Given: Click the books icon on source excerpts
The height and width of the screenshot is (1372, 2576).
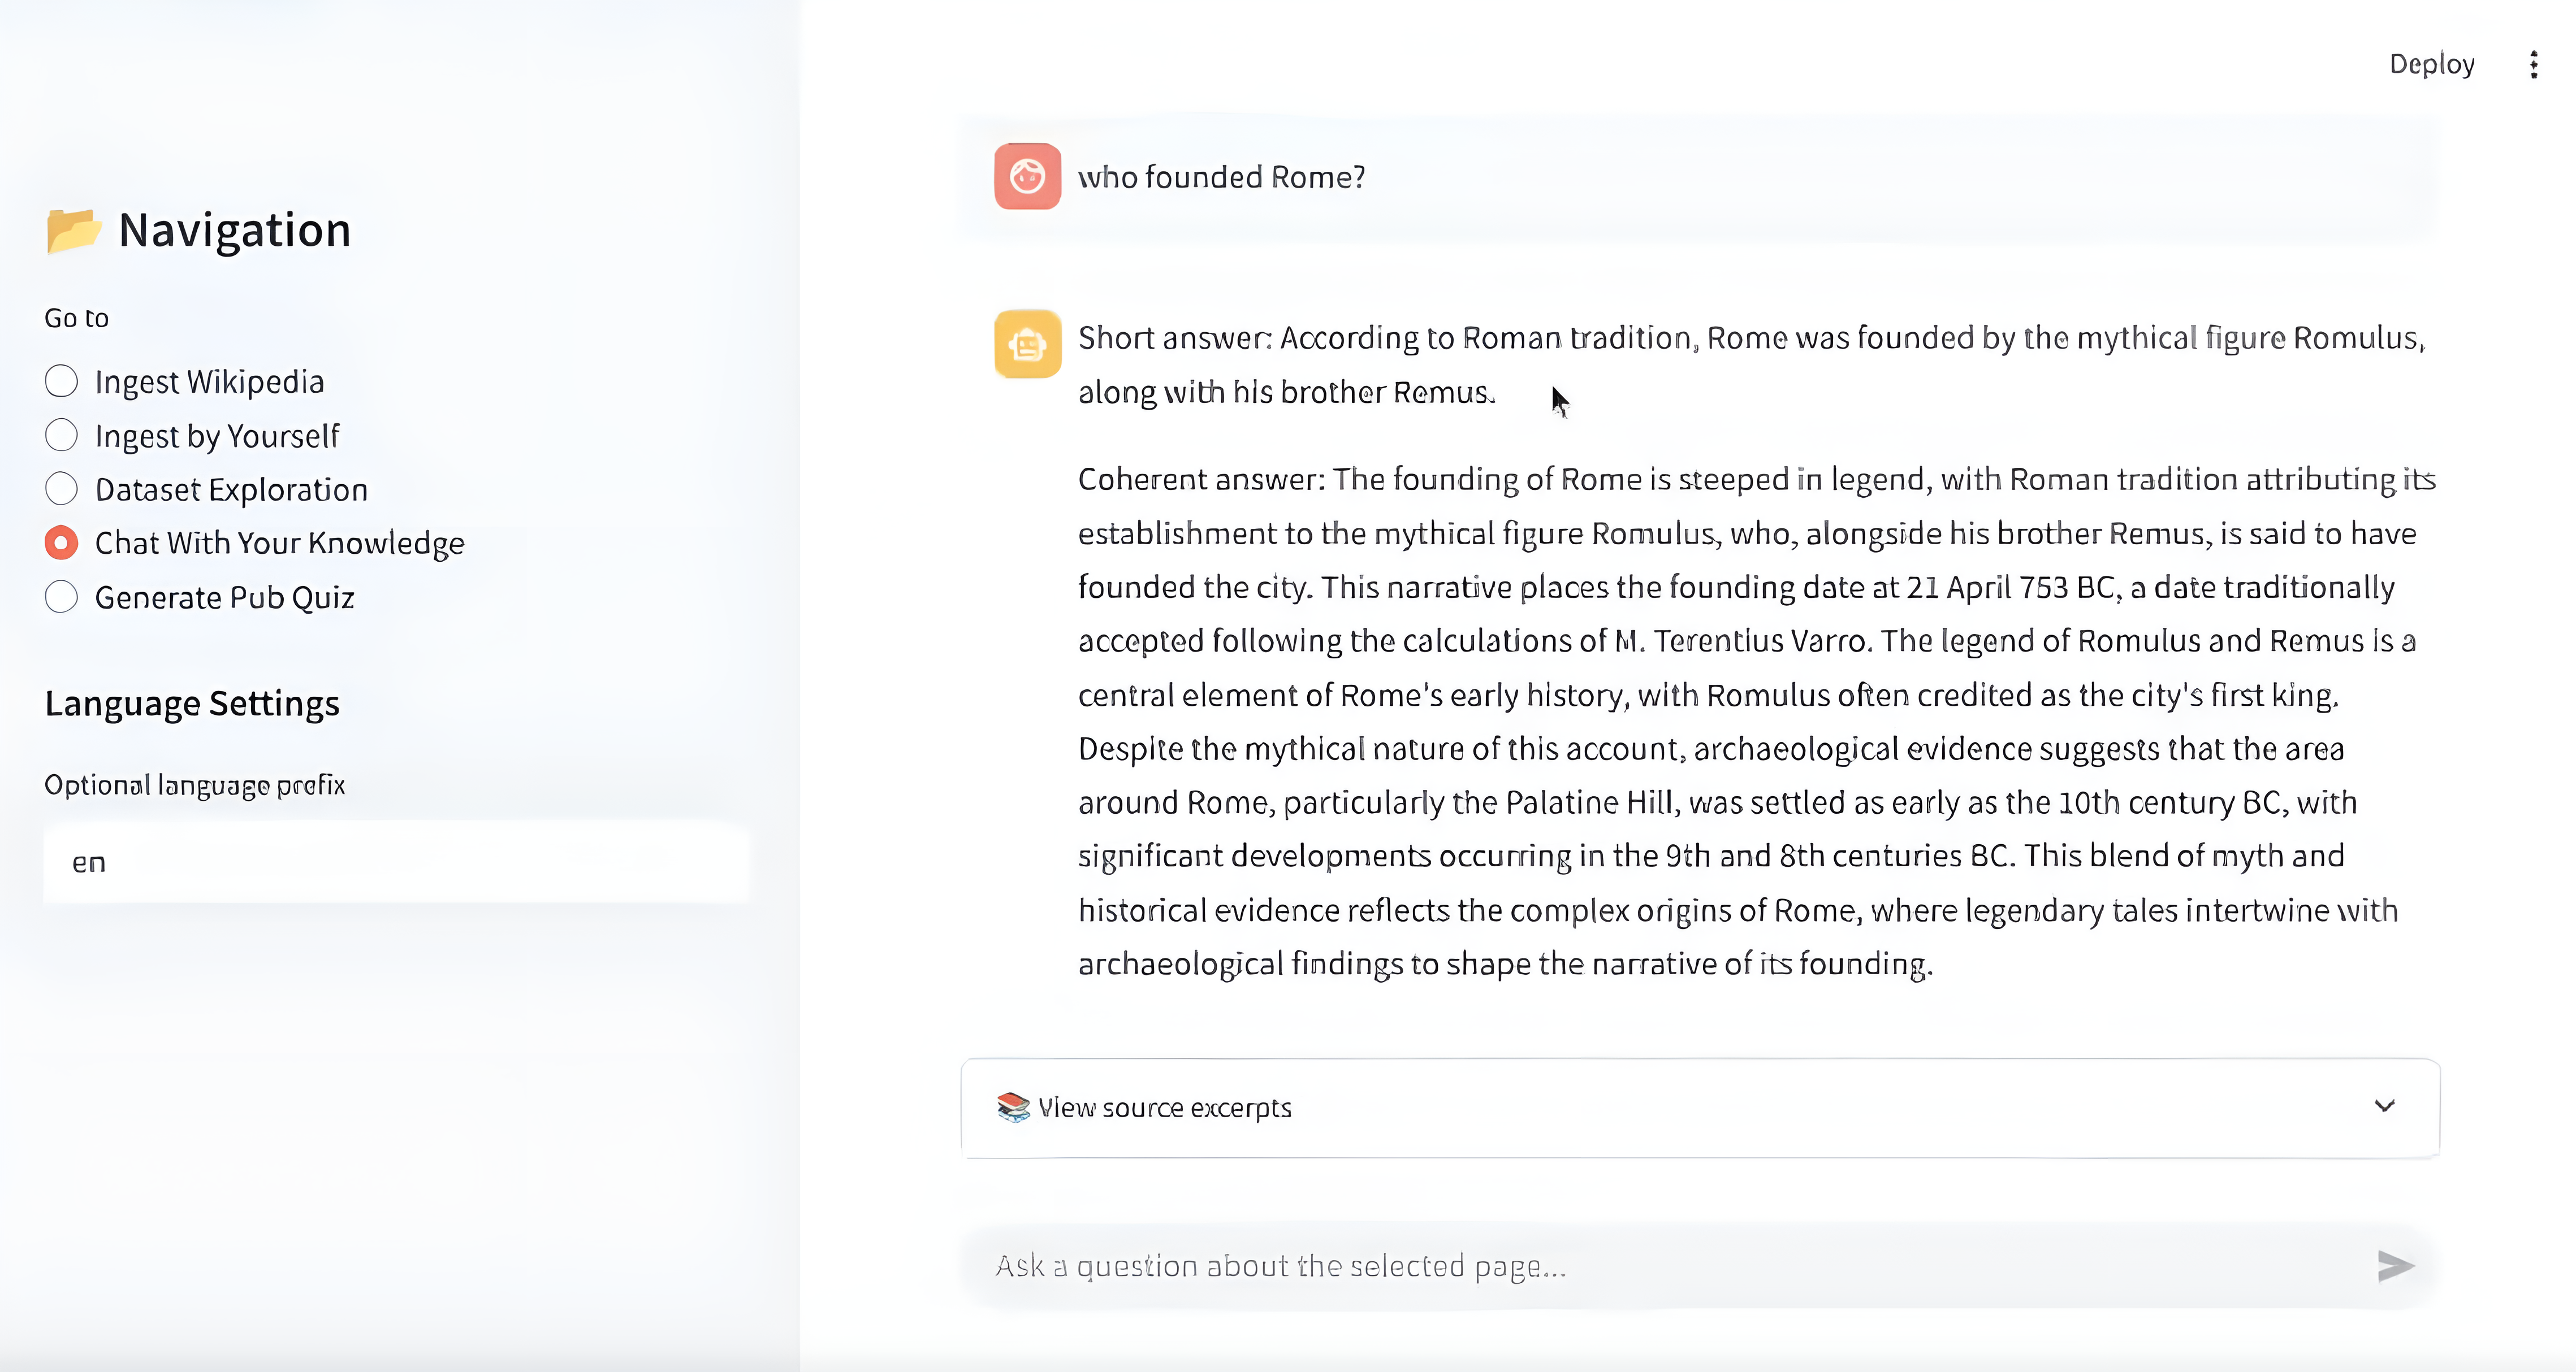Looking at the screenshot, I should 1013,1107.
